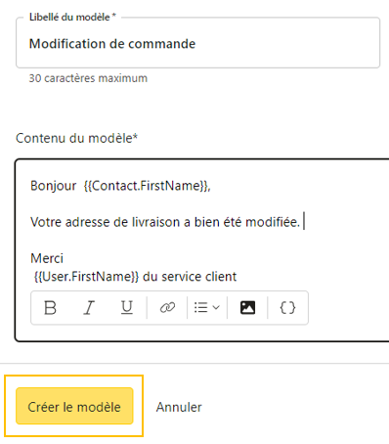Open merge fields with the curly braces icon
The width and height of the screenshot is (389, 444).
287,307
